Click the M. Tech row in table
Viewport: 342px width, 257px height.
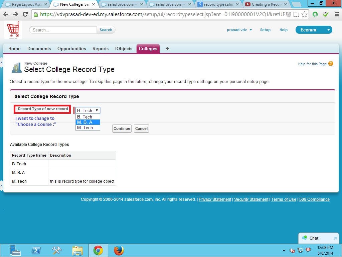tap(63, 181)
